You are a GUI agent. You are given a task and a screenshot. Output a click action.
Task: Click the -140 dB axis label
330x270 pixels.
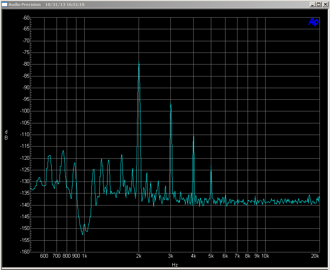coord(25,205)
